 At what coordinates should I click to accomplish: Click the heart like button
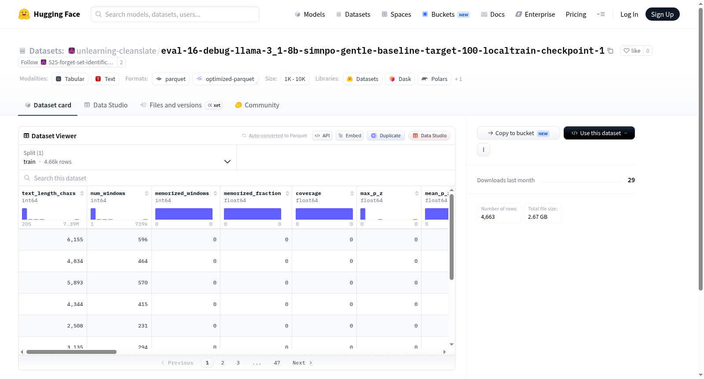[632, 51]
